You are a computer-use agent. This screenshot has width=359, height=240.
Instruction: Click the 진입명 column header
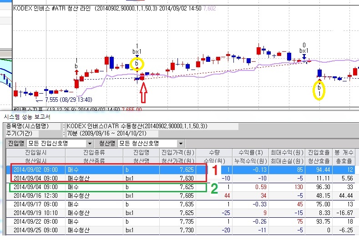coord(141,152)
